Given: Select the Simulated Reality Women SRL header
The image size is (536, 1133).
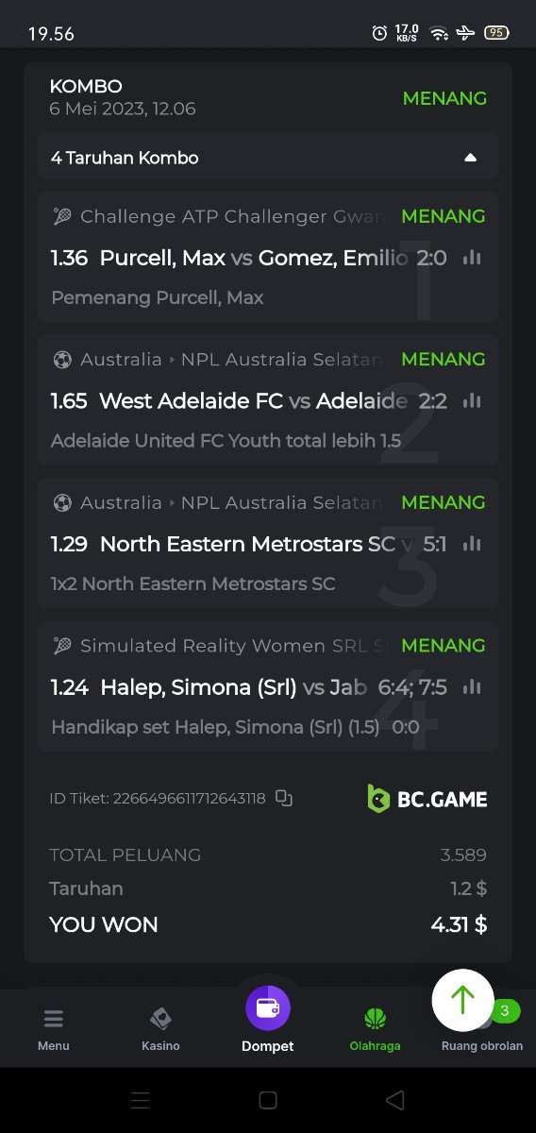Looking at the screenshot, I should coord(219,646).
